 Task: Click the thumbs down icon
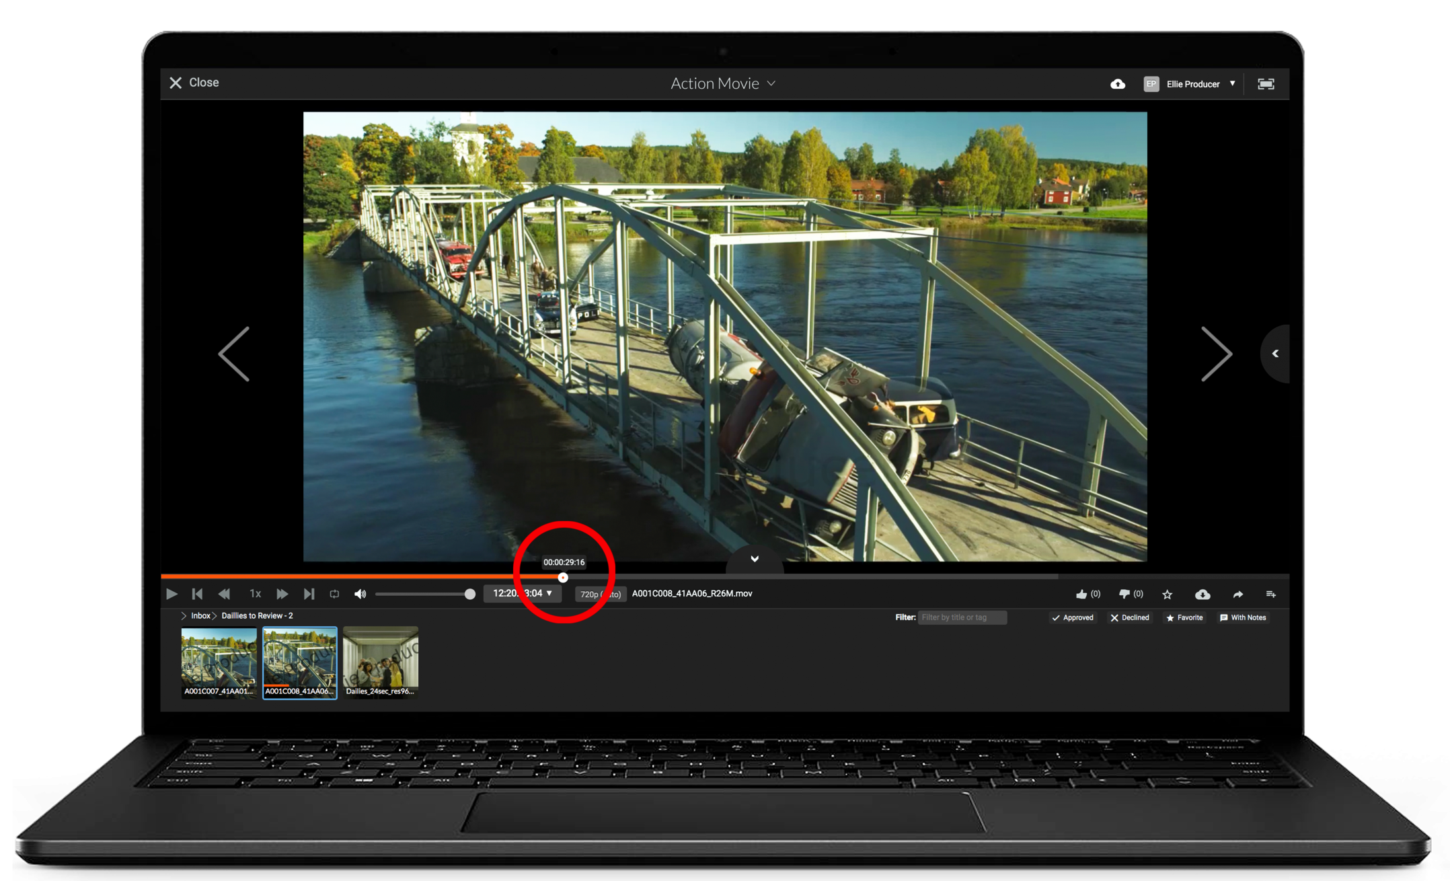[1124, 594]
